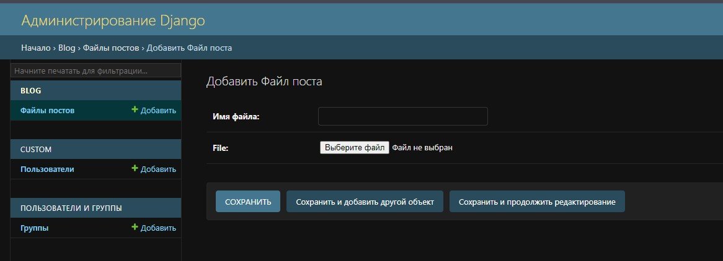Click the СОХРАНИТЬ button
Screen dimensions: 723x261
[248, 202]
